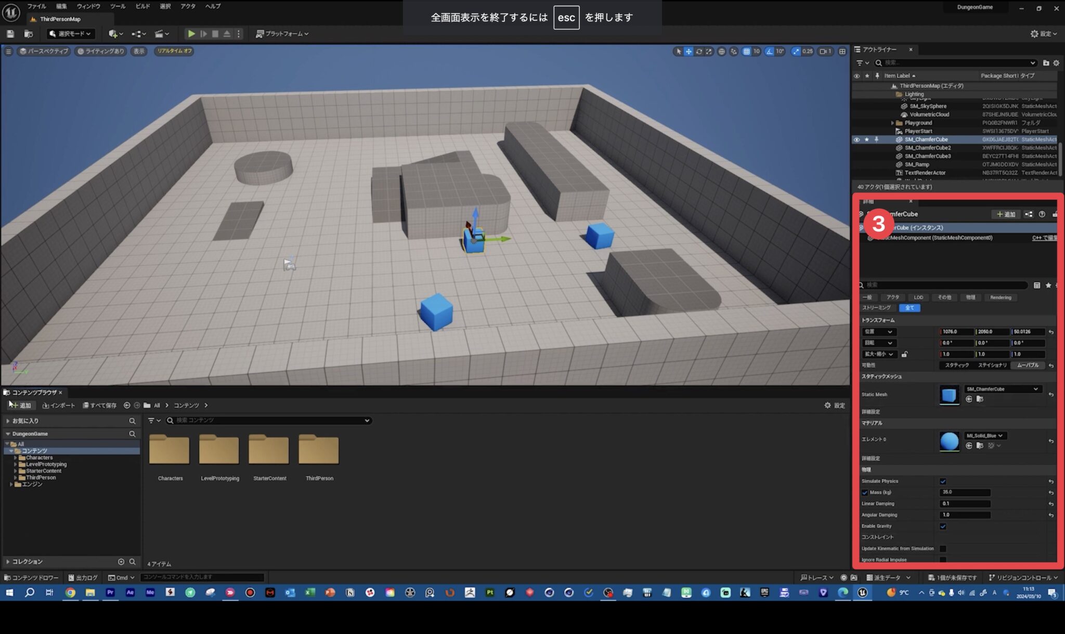Open the アクタ menu in the menu bar
The image size is (1065, 634).
tap(187, 6)
